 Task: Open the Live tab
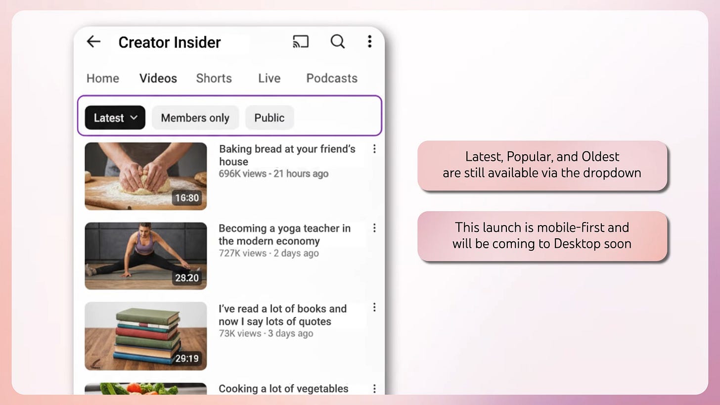[x=270, y=78]
